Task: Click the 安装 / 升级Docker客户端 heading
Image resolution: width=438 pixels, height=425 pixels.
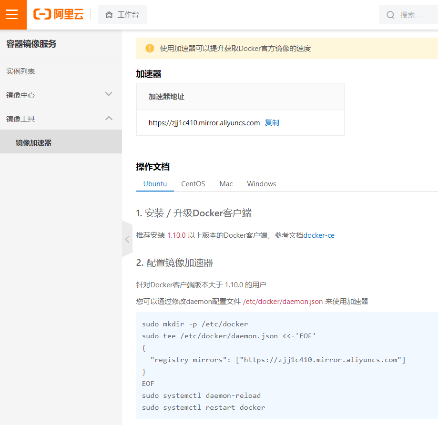Action: (x=194, y=213)
